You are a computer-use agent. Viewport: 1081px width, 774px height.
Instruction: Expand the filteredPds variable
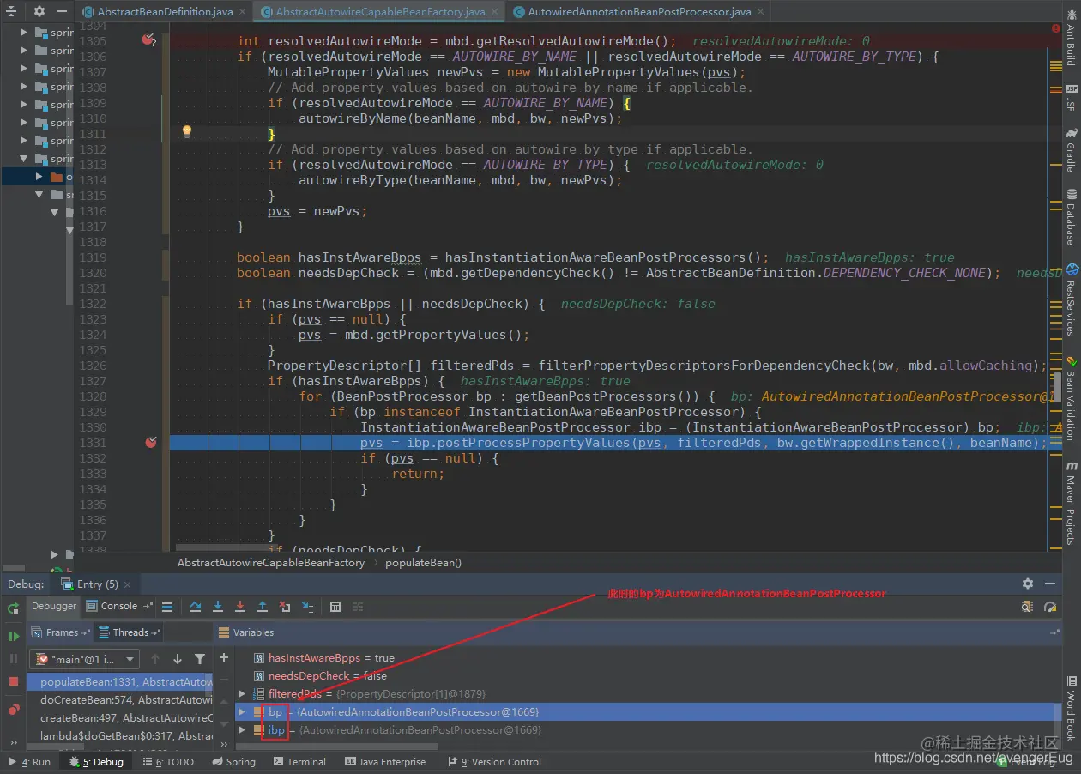(242, 694)
